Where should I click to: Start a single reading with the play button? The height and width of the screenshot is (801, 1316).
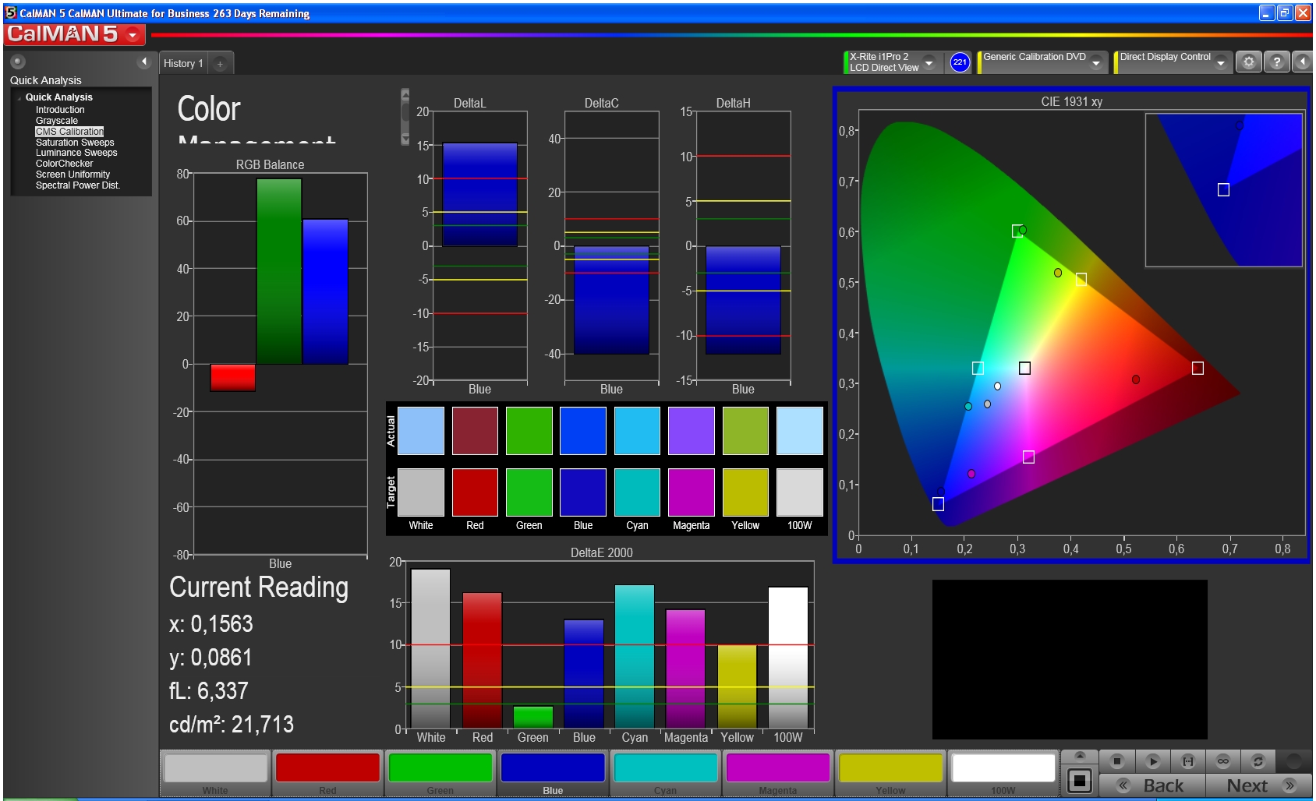pyautogui.click(x=1153, y=761)
